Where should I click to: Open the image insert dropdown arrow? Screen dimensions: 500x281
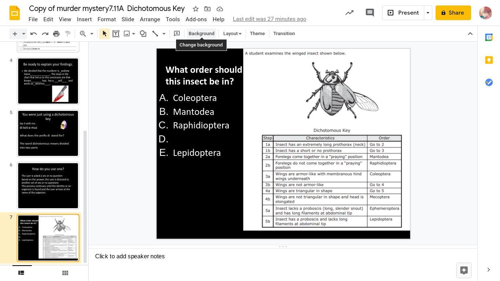134,34
